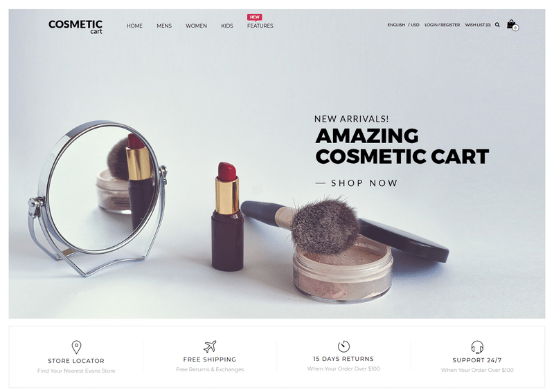Open the shopping bag cart icon
Image resolution: width=554 pixels, height=392 pixels.
click(x=512, y=25)
